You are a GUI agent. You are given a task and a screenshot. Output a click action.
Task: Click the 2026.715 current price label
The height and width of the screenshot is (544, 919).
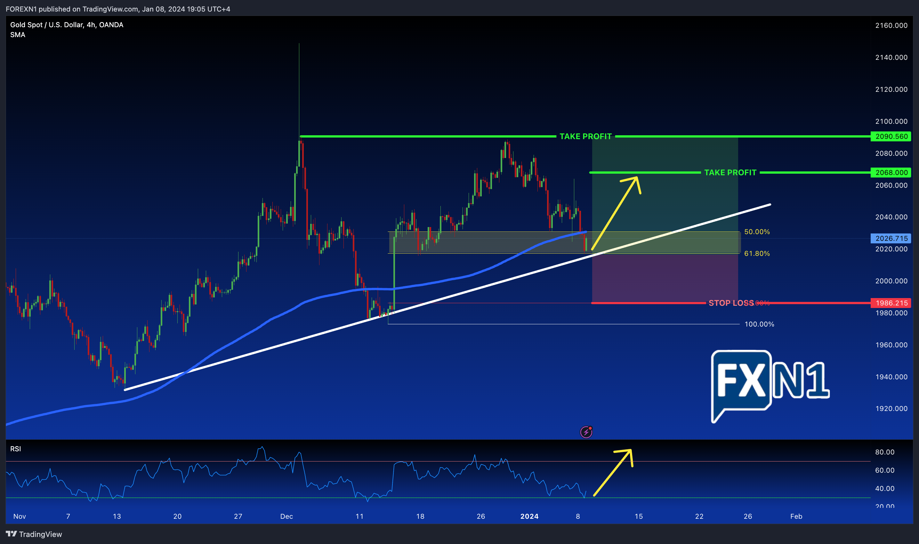(891, 238)
